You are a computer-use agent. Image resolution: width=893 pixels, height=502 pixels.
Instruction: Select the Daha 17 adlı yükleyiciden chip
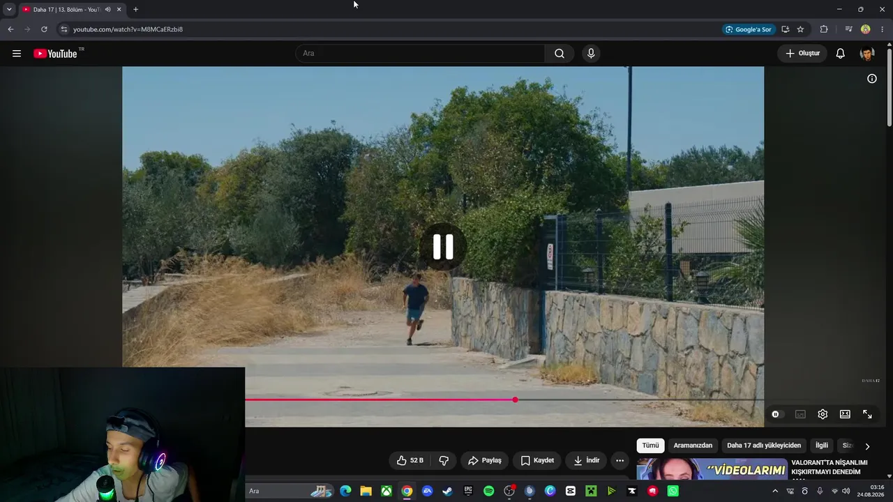click(x=764, y=446)
